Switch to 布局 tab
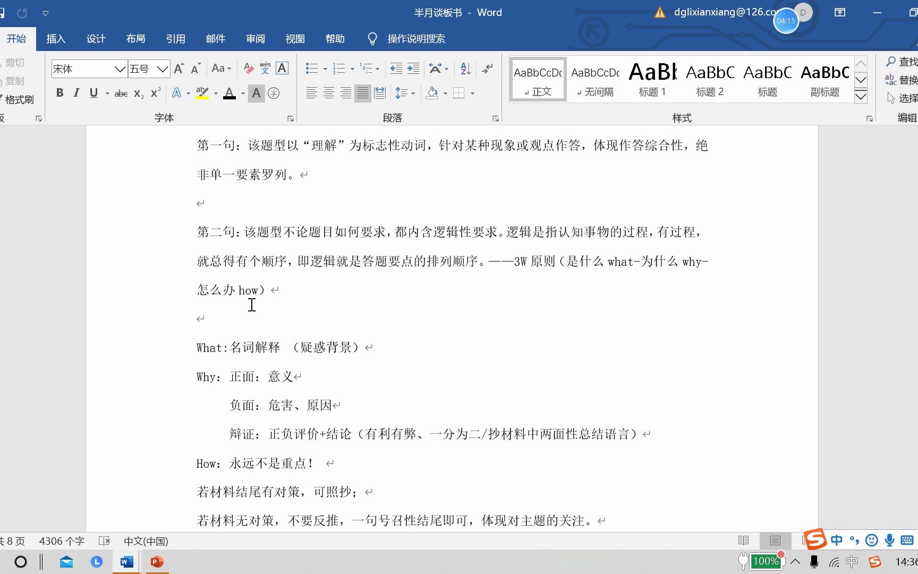Image resolution: width=918 pixels, height=574 pixels. (x=136, y=39)
